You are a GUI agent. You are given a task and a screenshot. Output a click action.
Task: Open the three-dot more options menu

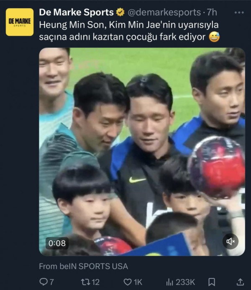coord(239,13)
